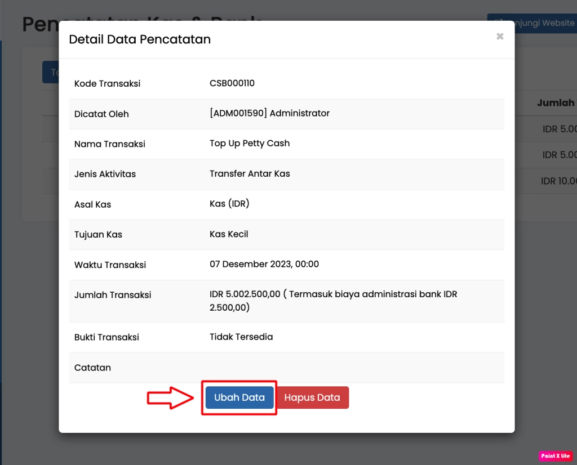Click the red arrow annotation beside Ubah Data
577x465 pixels.
(x=170, y=397)
